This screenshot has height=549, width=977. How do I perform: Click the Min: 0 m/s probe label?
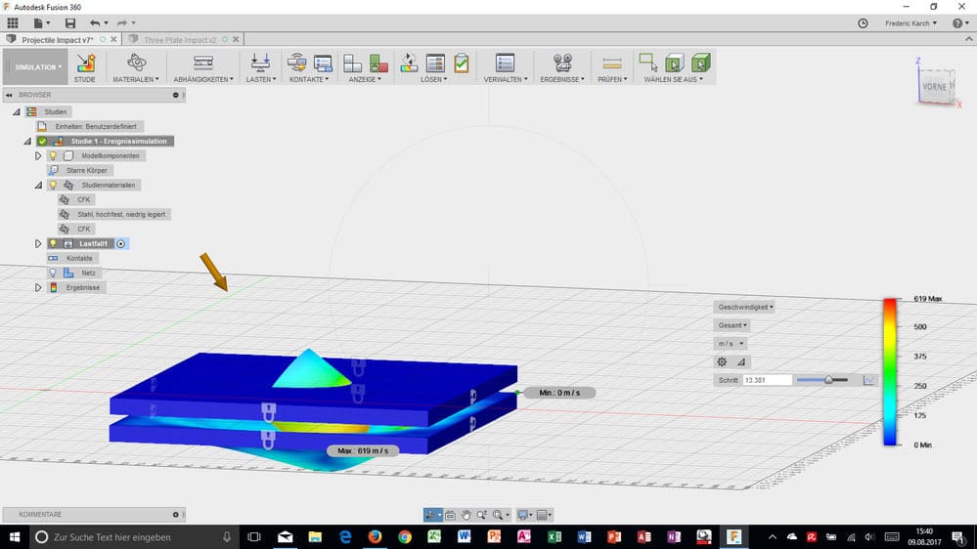point(558,393)
